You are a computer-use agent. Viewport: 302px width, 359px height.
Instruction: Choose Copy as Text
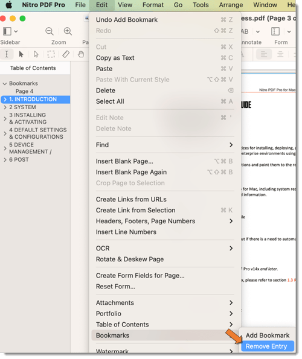point(164,58)
